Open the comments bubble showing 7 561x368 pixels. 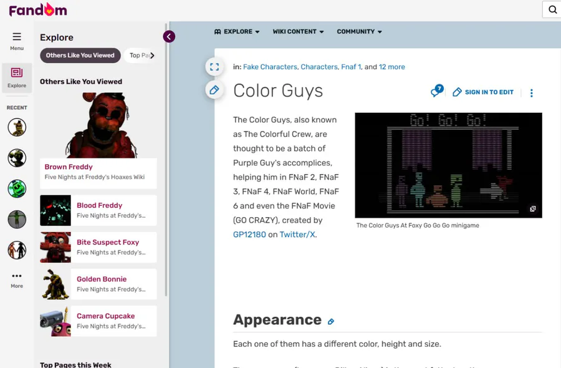[x=437, y=91]
